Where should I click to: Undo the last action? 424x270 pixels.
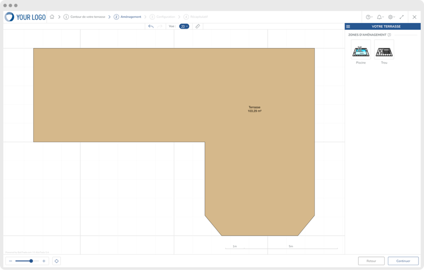[151, 26]
